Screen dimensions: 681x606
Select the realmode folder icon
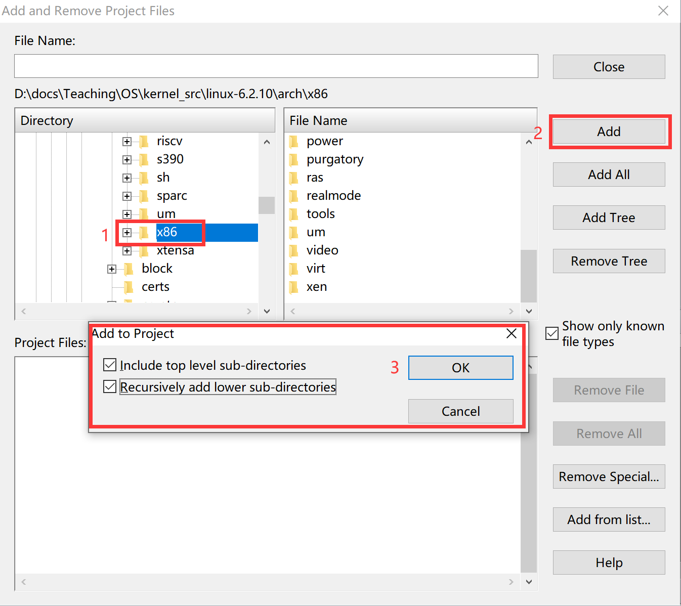click(x=294, y=196)
